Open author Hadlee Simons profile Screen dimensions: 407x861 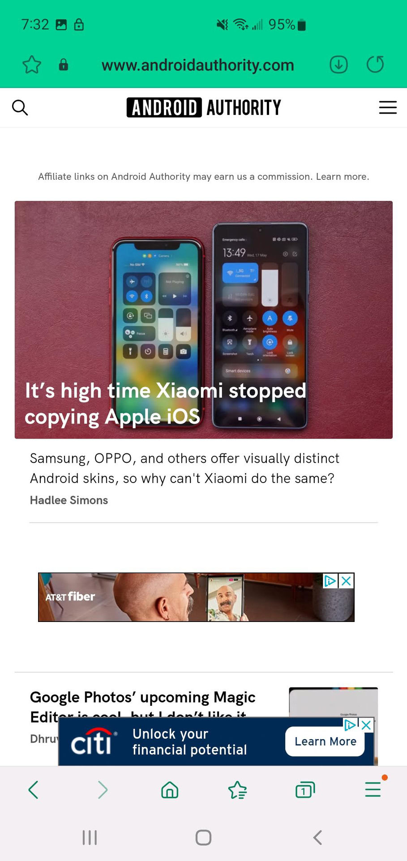[69, 500]
